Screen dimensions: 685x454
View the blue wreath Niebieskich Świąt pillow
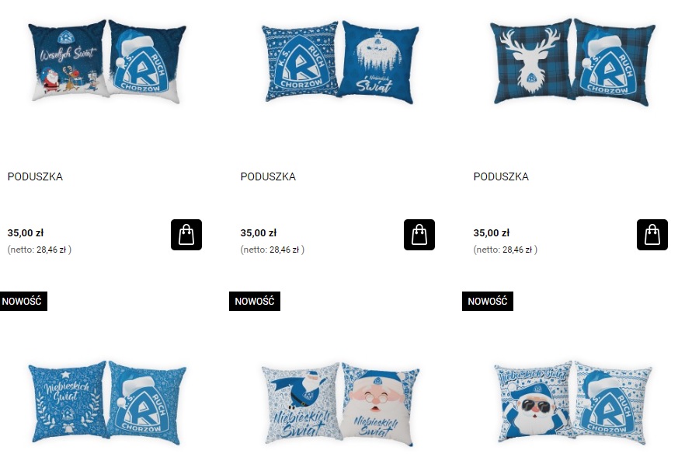click(x=107, y=403)
